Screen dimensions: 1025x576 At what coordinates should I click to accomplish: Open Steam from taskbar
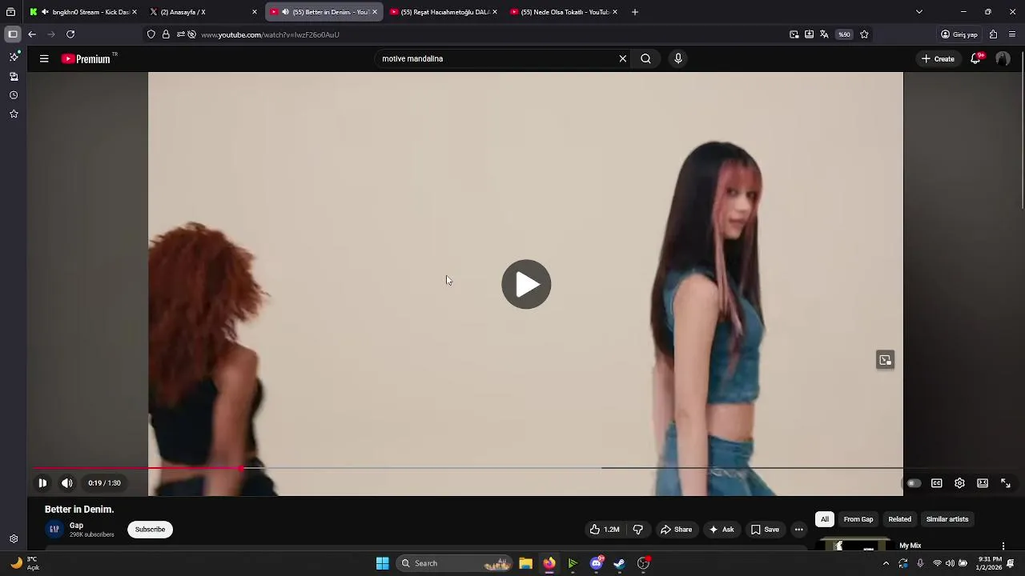tap(619, 563)
